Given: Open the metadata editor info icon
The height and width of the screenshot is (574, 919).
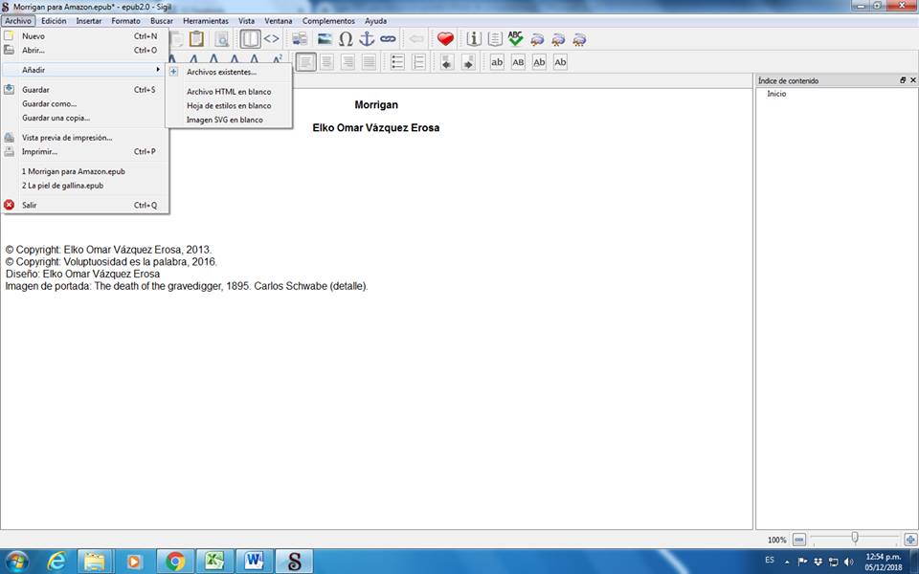Looking at the screenshot, I should tap(473, 39).
